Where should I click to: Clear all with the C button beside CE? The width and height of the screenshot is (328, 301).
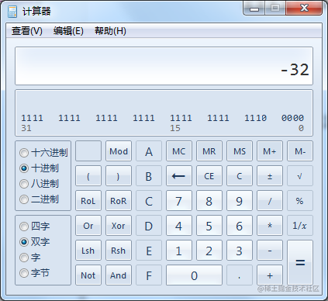click(240, 176)
